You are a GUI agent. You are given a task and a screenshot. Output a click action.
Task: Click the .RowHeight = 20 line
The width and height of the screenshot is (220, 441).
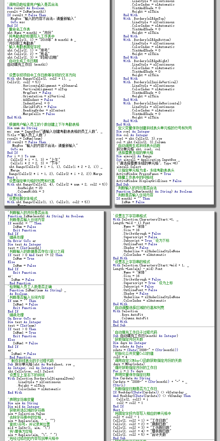[x=30, y=188]
